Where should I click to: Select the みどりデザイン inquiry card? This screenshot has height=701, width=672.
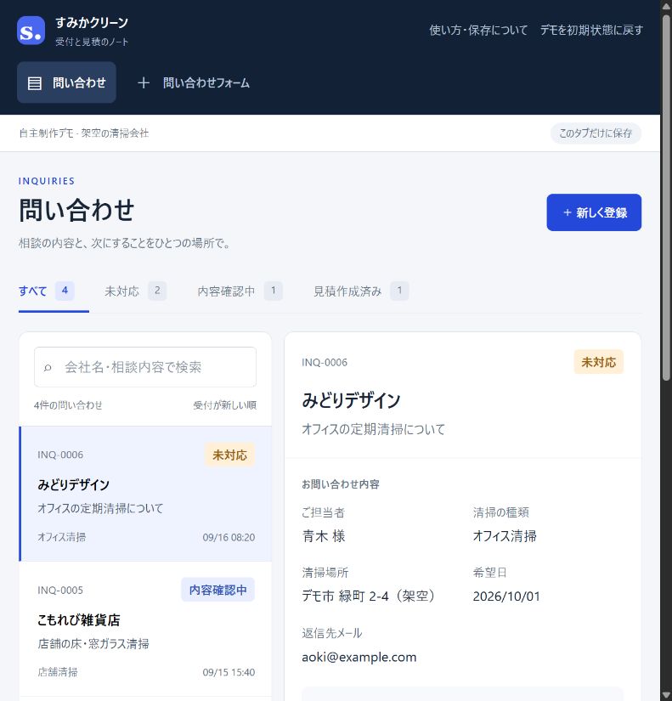pyautogui.click(x=145, y=494)
